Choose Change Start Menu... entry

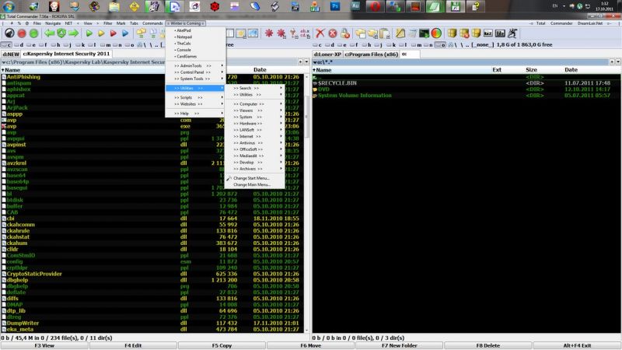pyautogui.click(x=251, y=178)
